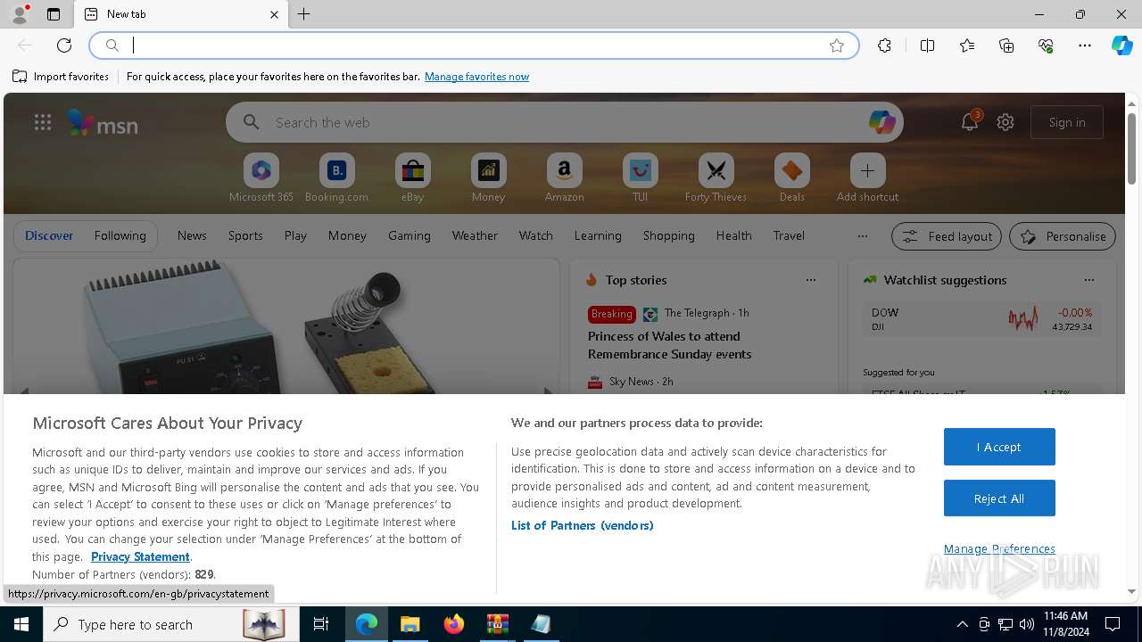Refresh the current page
This screenshot has height=642, width=1142.
[x=64, y=45]
